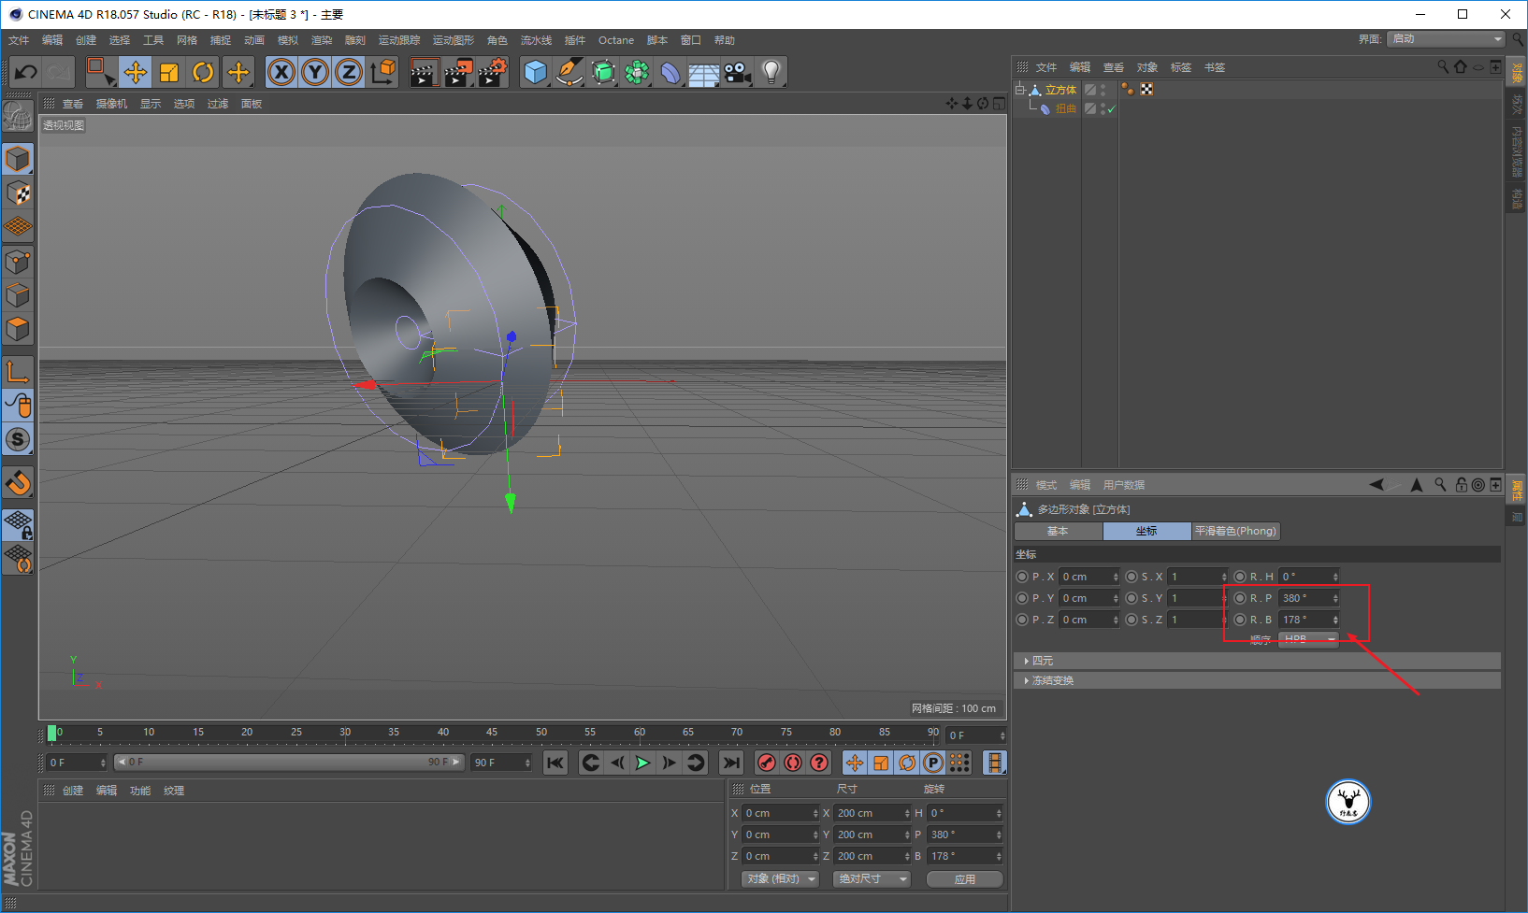1528x913 pixels.
Task: Toggle 扭曲 deformer green enable checkmark
Action: point(1111,109)
